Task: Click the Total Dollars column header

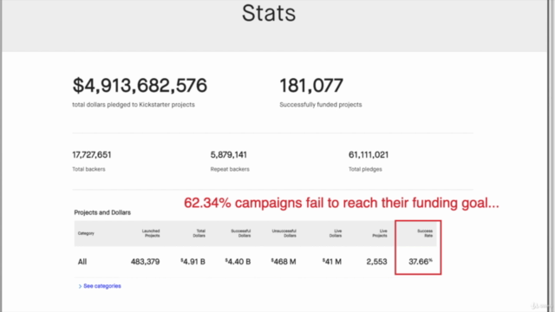Action: point(199,233)
